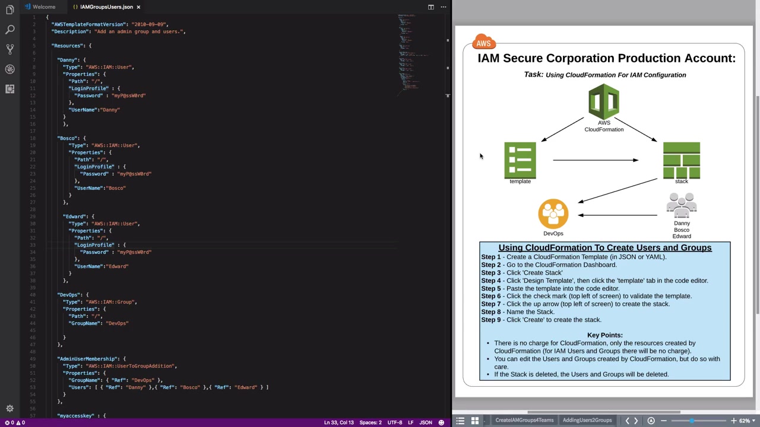
Task: Click the "Resources" key in the editor
Action: [x=66, y=46]
